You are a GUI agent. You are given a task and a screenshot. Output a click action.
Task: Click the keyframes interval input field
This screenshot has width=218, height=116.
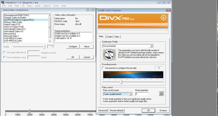[x=34, y=57]
